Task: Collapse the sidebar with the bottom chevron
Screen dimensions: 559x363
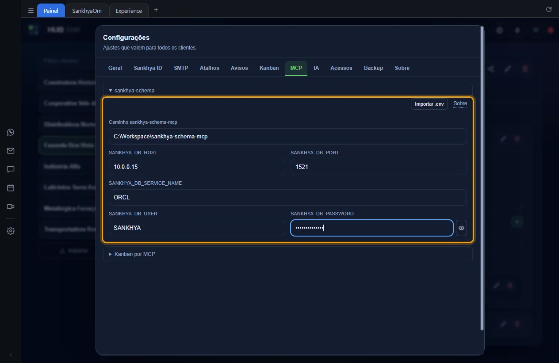Action: (11, 355)
